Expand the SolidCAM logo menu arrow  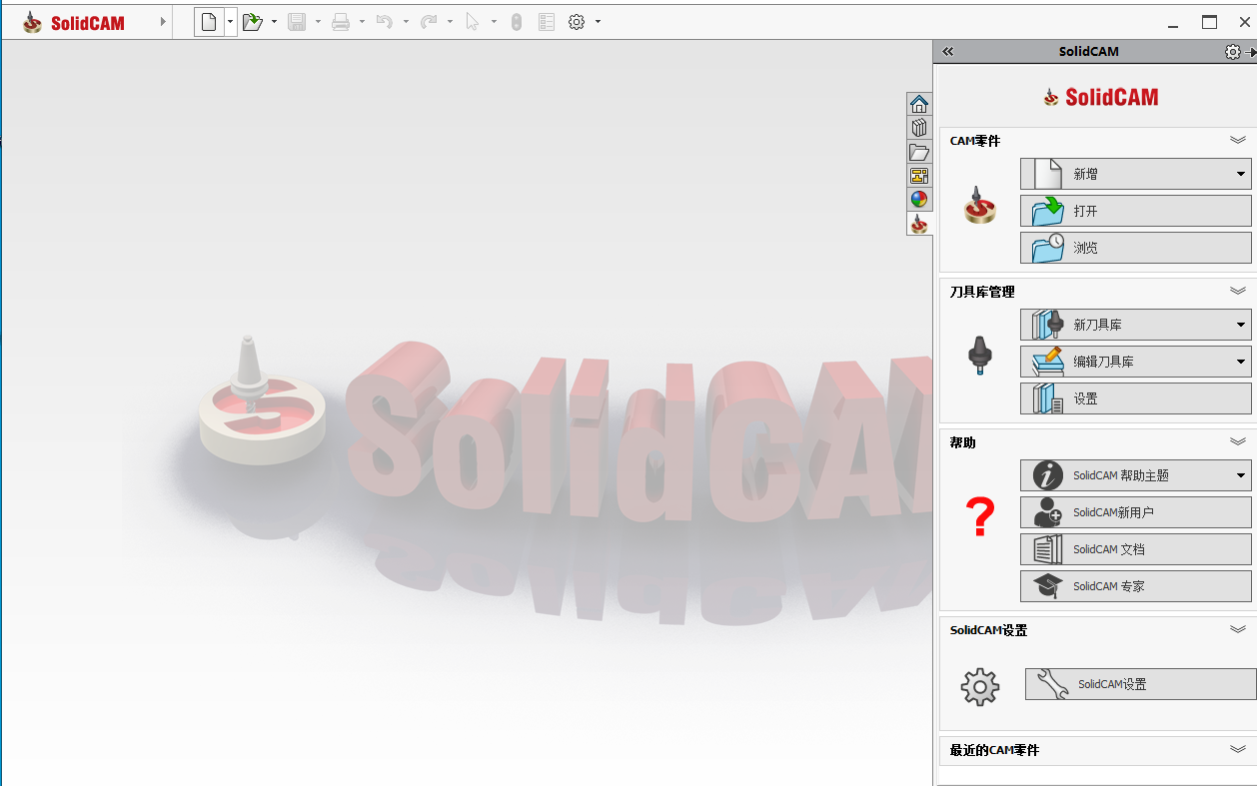click(x=163, y=22)
